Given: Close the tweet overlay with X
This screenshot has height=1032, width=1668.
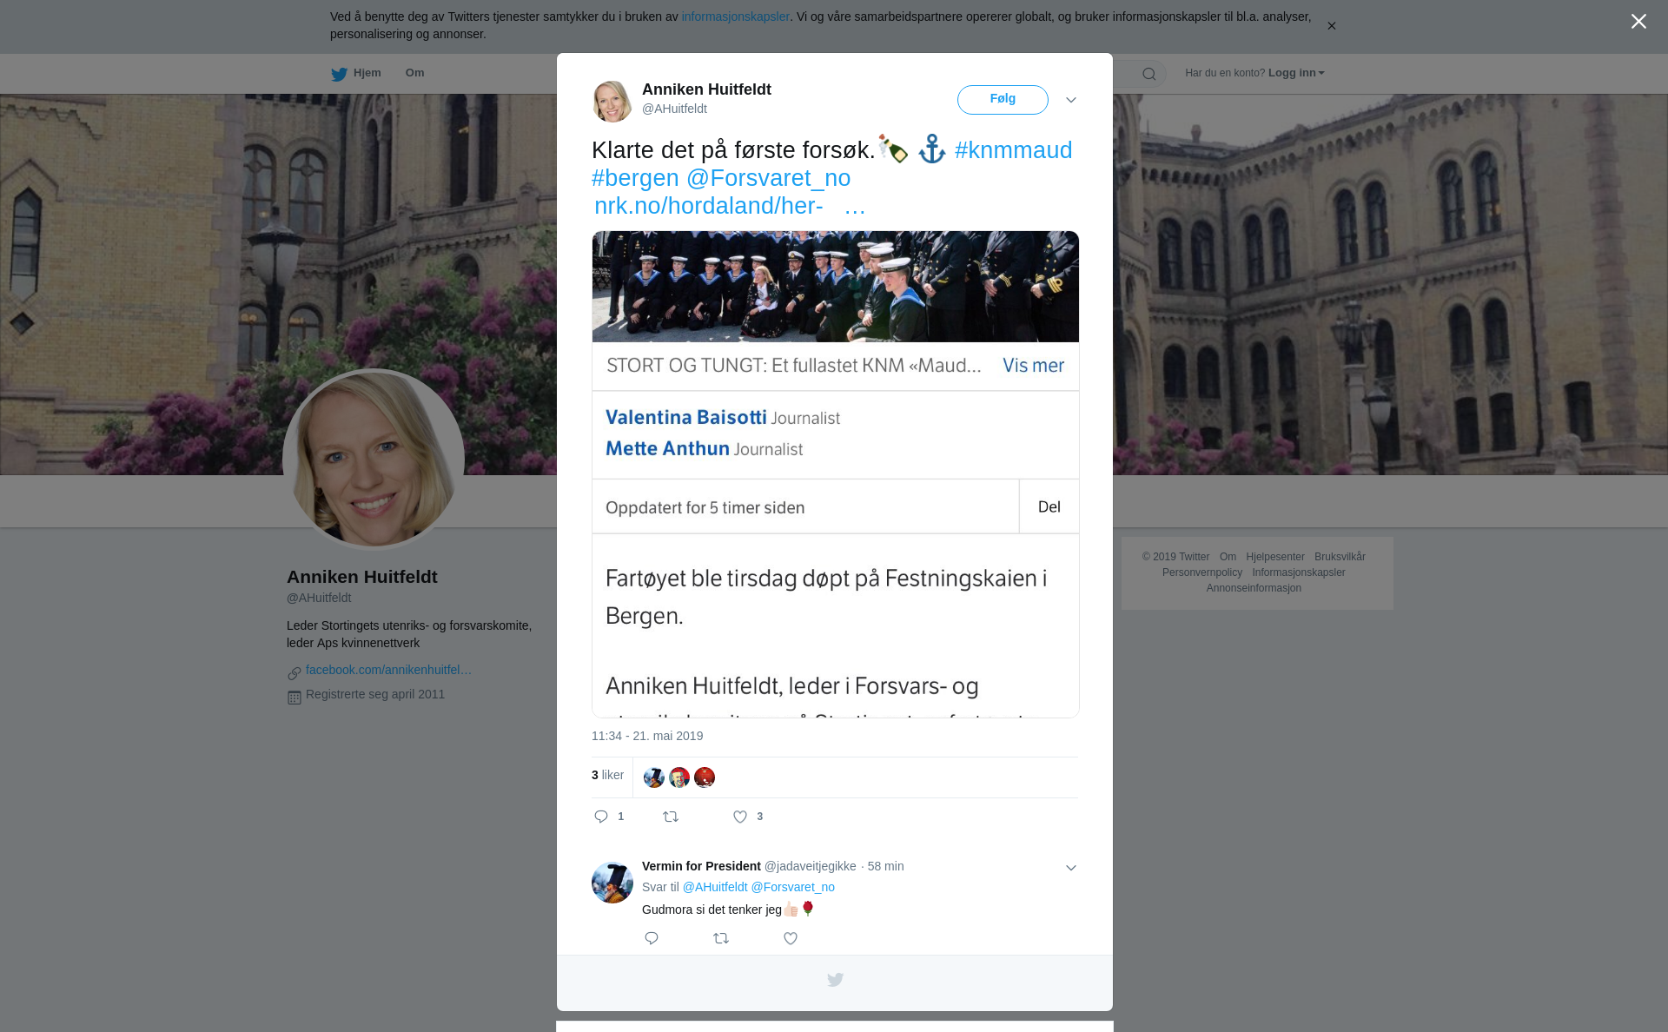Looking at the screenshot, I should pos(1638,22).
